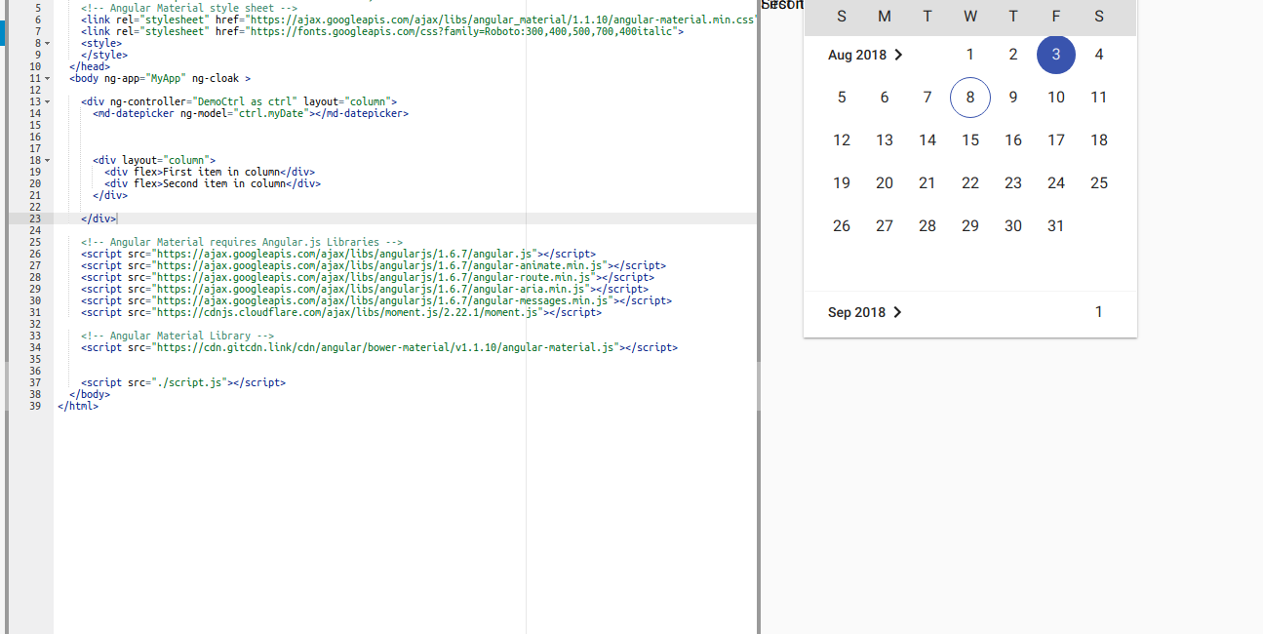The height and width of the screenshot is (634, 1263).
Task: Select today's outlined date August 8
Action: point(969,97)
